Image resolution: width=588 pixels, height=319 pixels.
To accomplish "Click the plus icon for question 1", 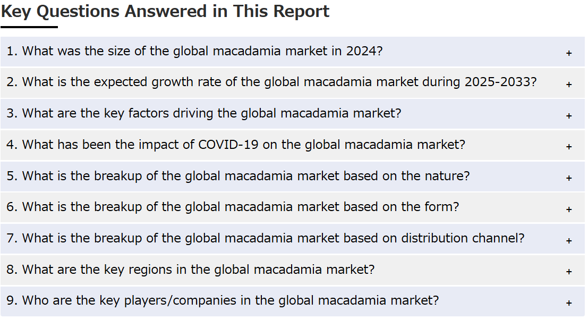I will [x=569, y=53].
